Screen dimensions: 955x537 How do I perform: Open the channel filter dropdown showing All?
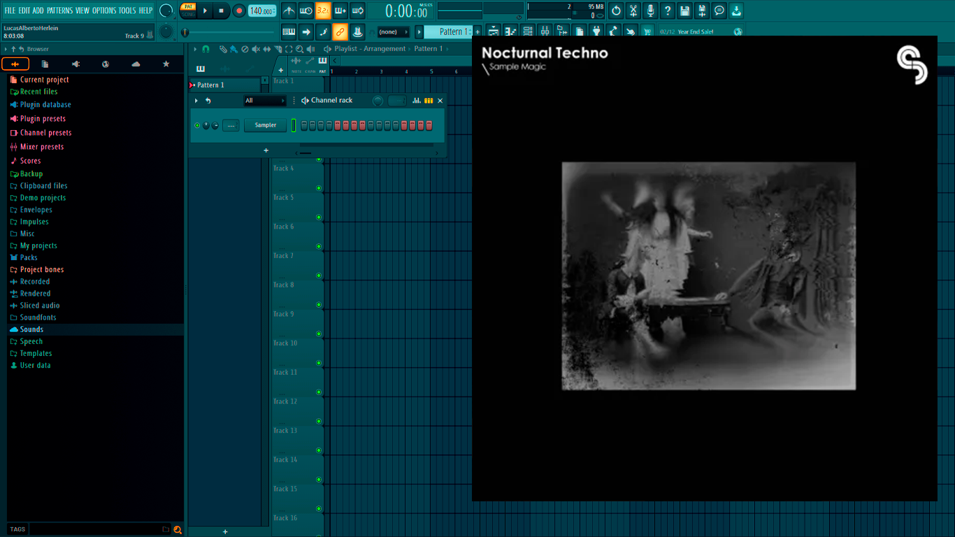(x=265, y=101)
